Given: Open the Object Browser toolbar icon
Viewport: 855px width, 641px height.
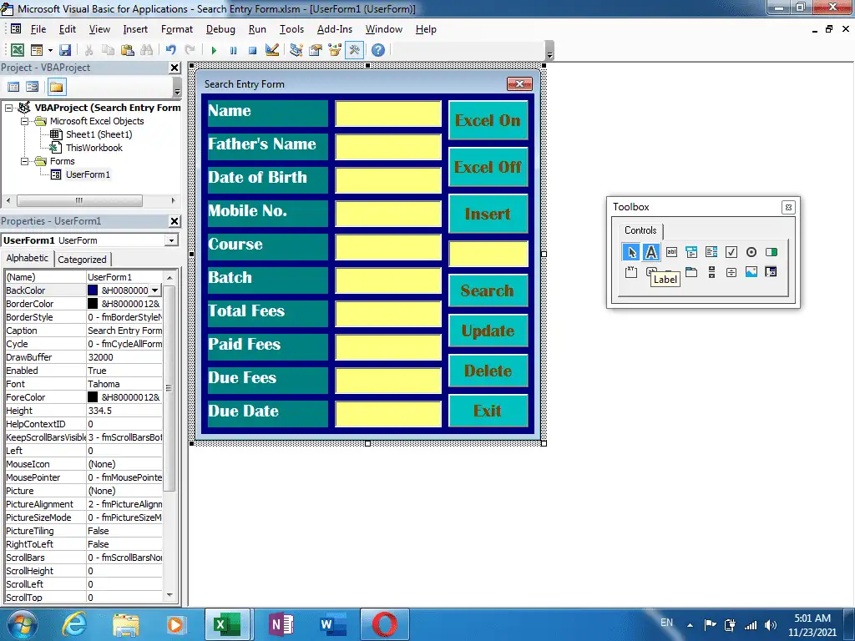Looking at the screenshot, I should pos(334,50).
